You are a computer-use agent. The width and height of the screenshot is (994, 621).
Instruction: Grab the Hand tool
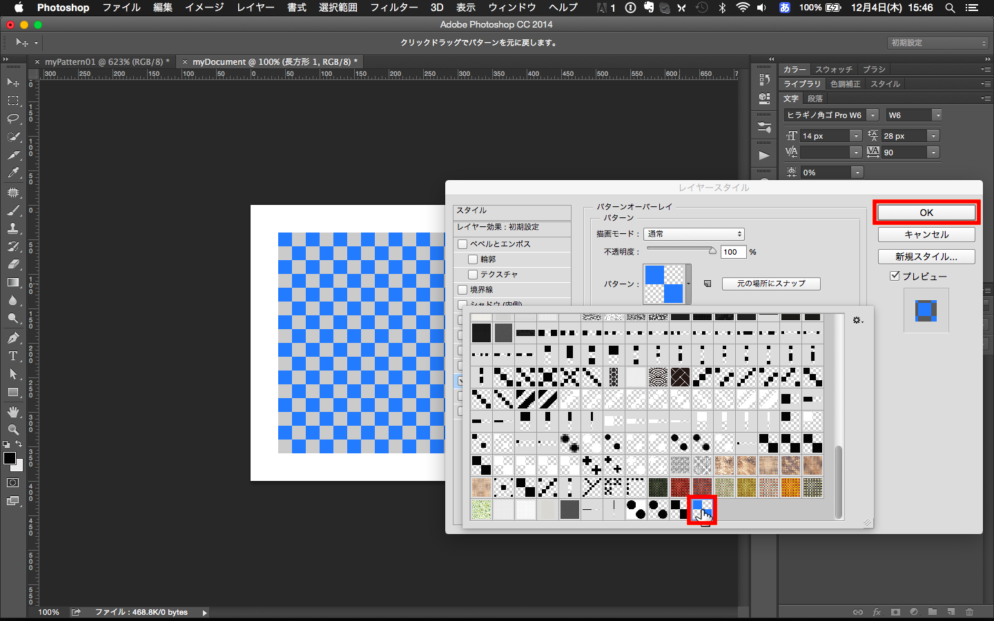12,411
